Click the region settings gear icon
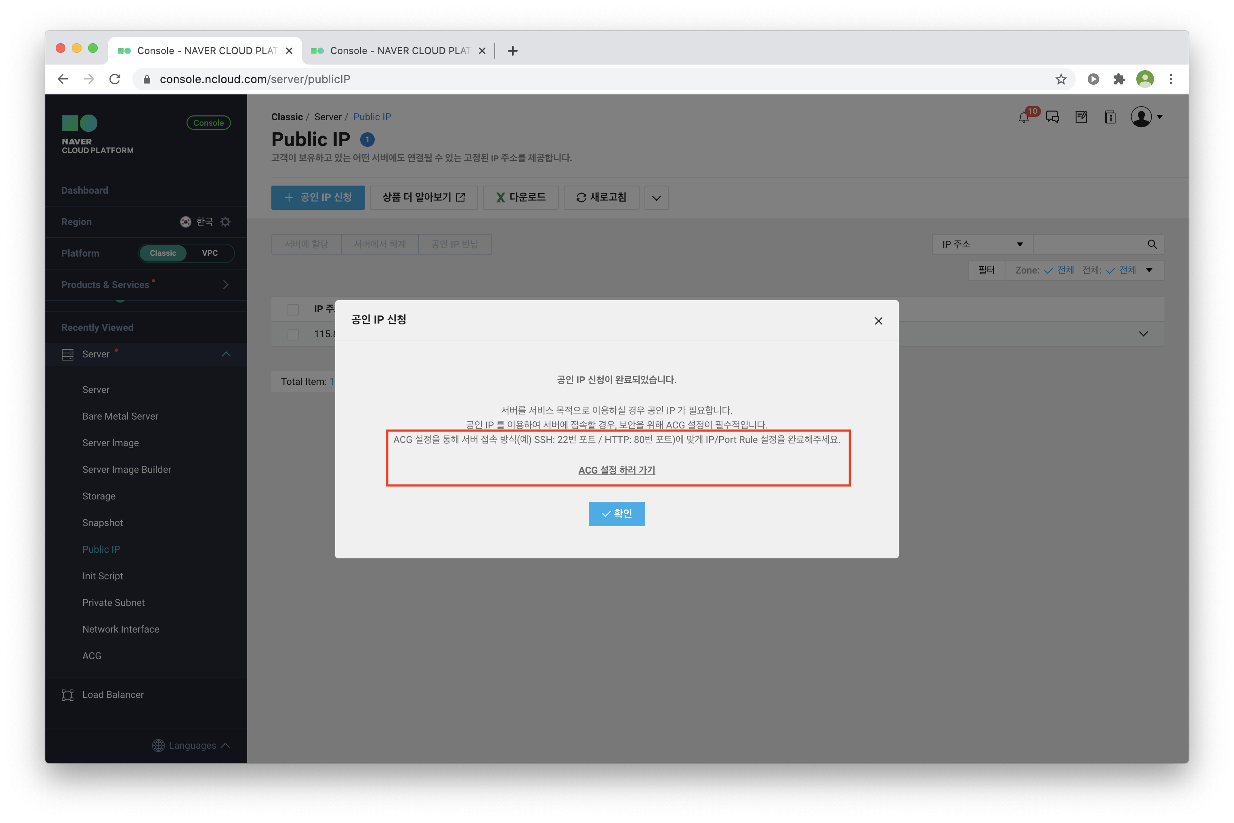Image resolution: width=1234 pixels, height=823 pixels. pos(225,221)
